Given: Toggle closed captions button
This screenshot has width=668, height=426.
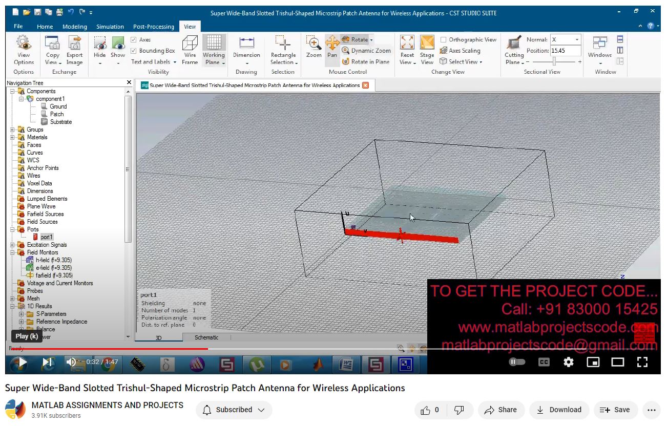Looking at the screenshot, I should (x=544, y=362).
